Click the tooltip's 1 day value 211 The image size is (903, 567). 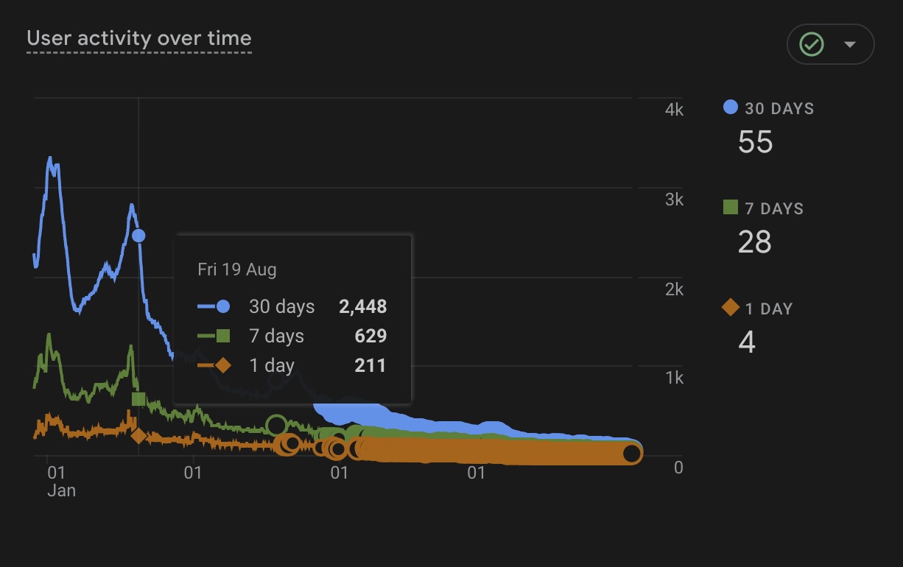click(x=370, y=365)
